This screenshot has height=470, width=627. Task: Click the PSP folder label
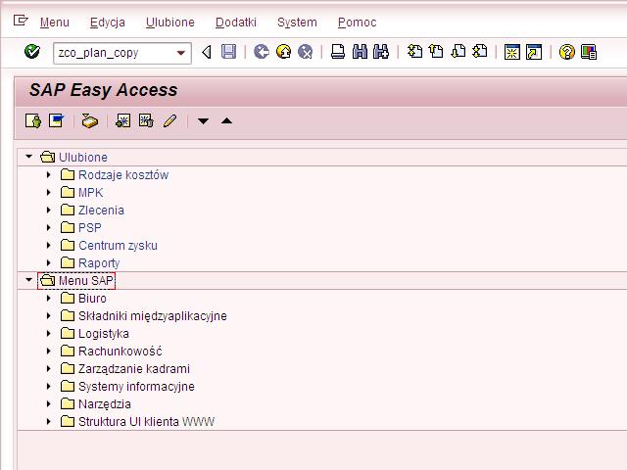click(x=90, y=228)
